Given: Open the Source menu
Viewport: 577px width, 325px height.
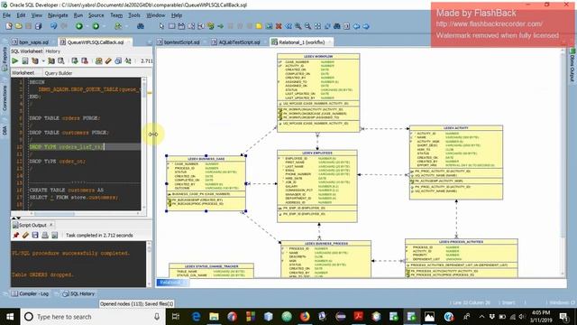Looking at the screenshot, I should [96, 15].
